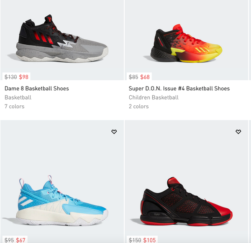Screen dimensions: 251x243
Task: Select the Children Basketball category label
Action: click(x=154, y=97)
